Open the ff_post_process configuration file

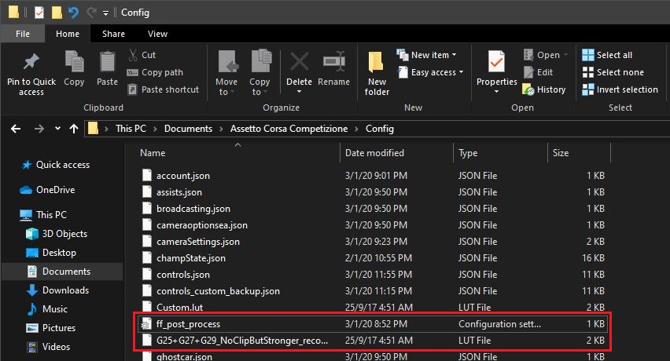coord(188,323)
